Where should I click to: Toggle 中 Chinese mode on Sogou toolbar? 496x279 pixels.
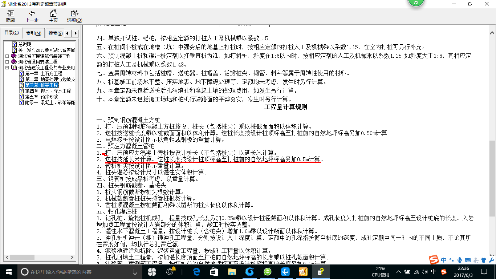444,260
